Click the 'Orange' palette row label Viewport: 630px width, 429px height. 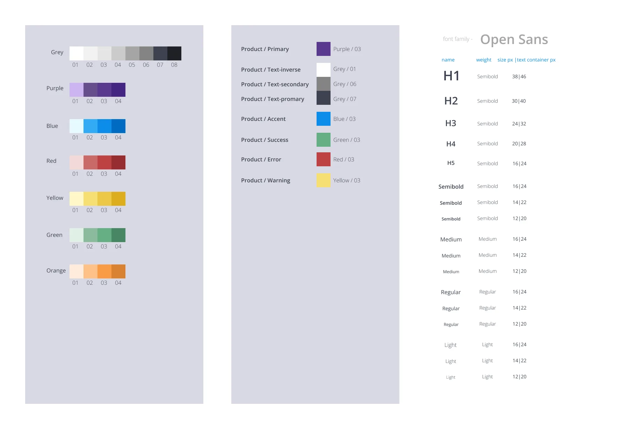56,271
